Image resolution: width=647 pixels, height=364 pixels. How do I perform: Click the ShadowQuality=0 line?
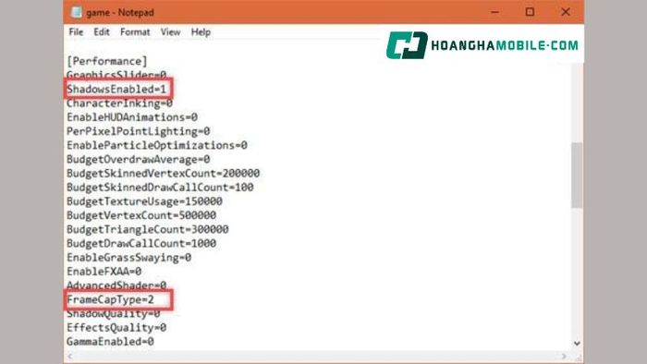114,313
